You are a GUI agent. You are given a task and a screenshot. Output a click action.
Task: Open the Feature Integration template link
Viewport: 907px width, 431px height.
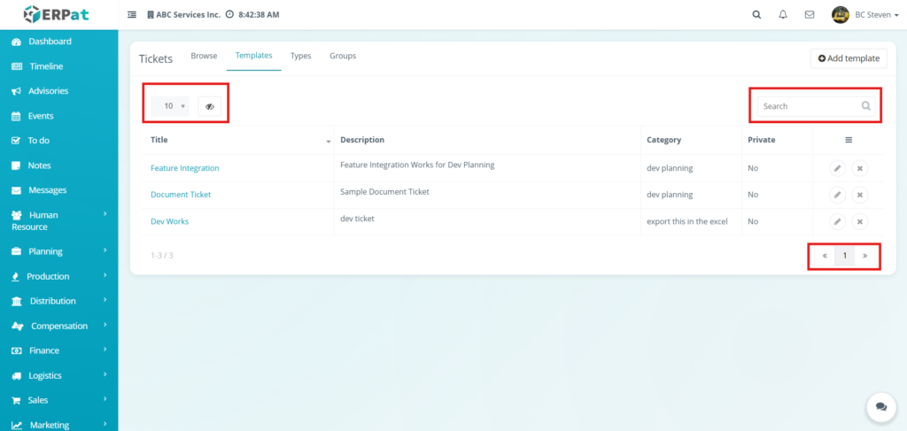184,168
